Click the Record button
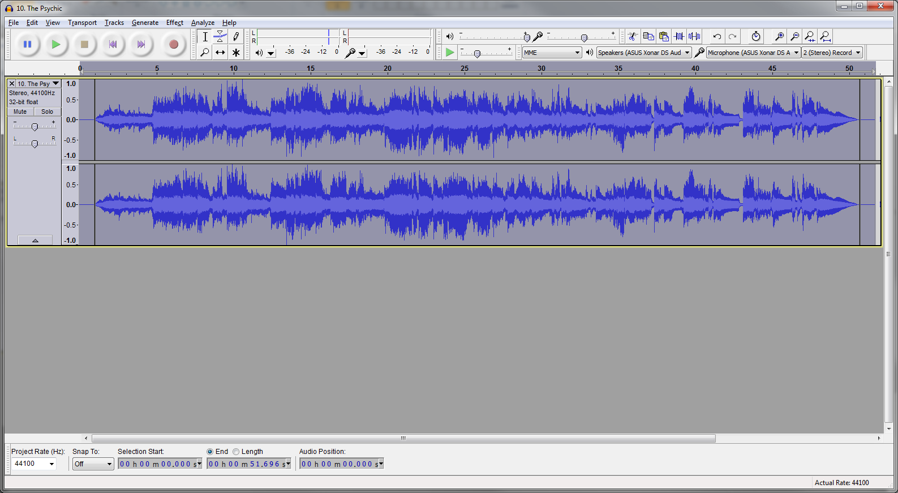This screenshot has height=493, width=898. (x=174, y=44)
